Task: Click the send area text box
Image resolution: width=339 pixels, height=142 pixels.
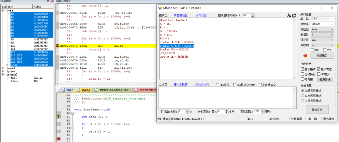Action: click(x=227, y=98)
